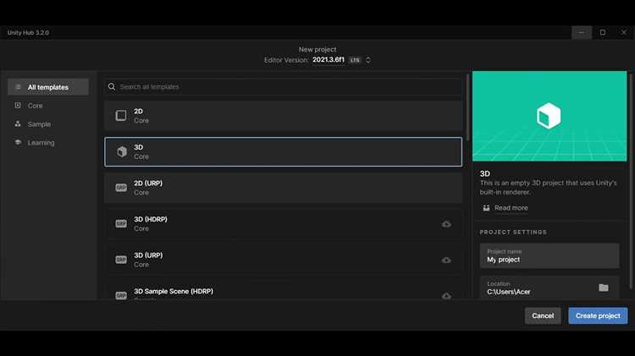The width and height of the screenshot is (635, 356).
Task: Click the search magnifier icon
Action: click(x=112, y=86)
